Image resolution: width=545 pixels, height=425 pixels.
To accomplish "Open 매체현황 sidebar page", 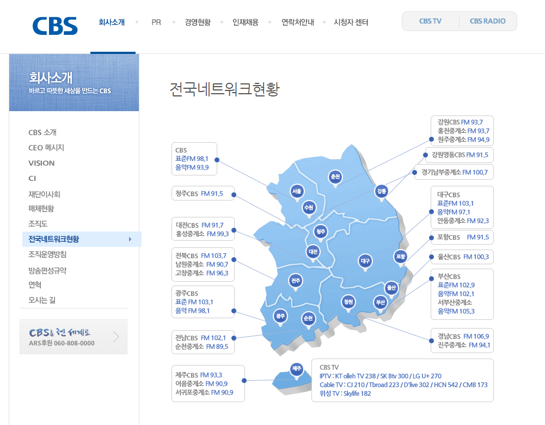I will (41, 209).
